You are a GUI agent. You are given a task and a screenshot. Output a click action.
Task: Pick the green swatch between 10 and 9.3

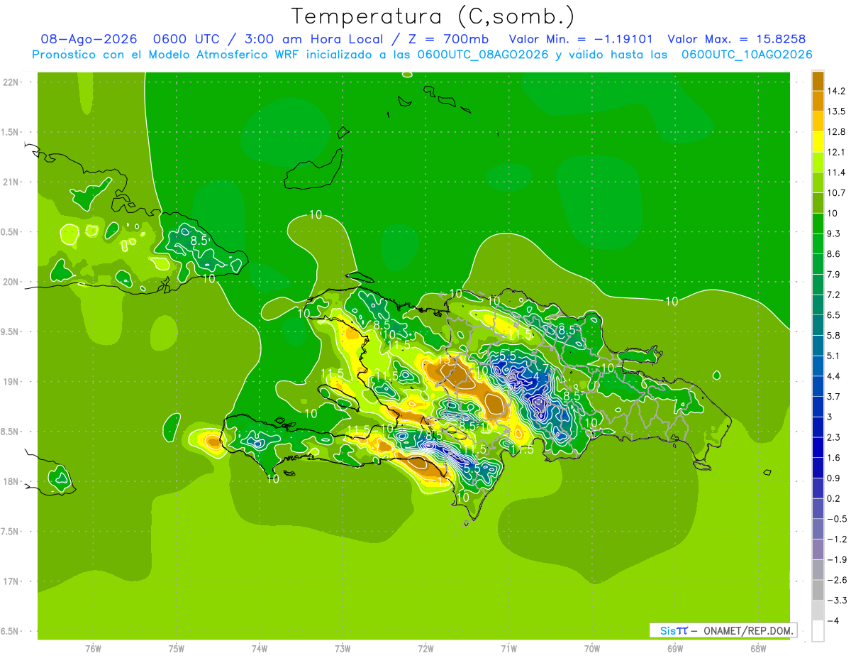pos(818,224)
